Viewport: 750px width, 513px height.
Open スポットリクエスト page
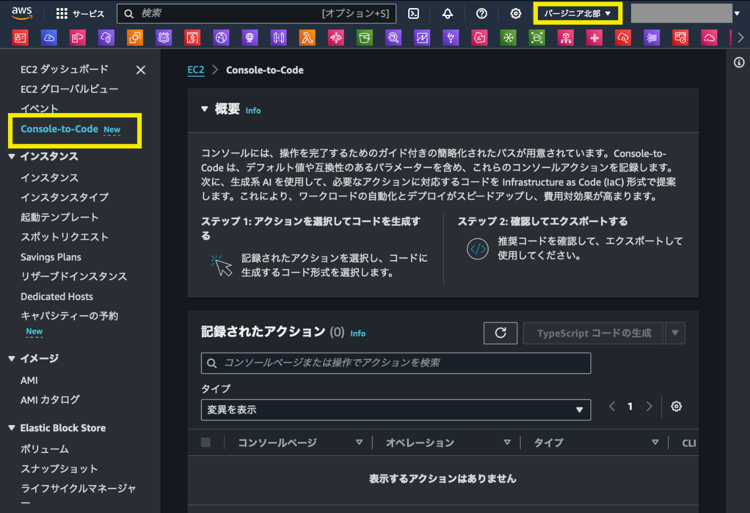tap(65, 237)
